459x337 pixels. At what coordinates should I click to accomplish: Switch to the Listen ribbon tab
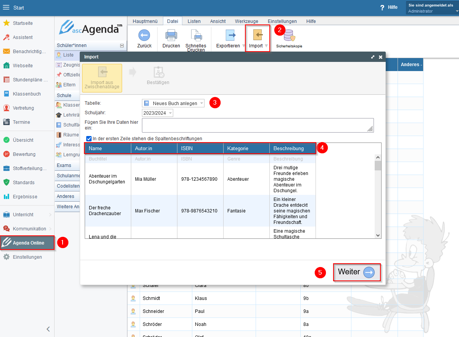click(194, 21)
